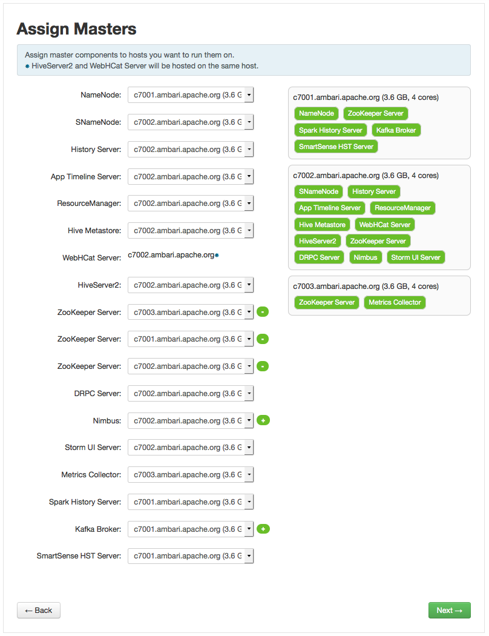Open the HiveServer2 host selector
This screenshot has height=636, width=489.
(x=191, y=285)
